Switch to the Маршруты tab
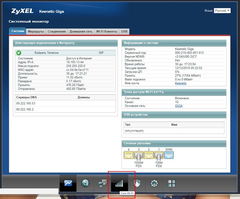Screen dimensions: 240x199 [x=36, y=31]
